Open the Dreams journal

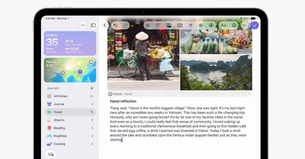pyautogui.click(x=70, y=120)
